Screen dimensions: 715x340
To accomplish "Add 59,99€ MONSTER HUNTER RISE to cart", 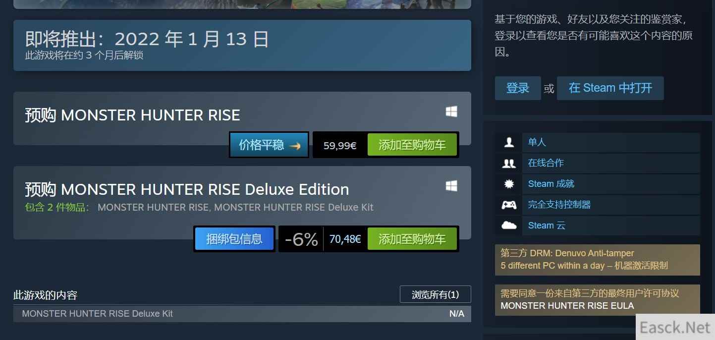I will pyautogui.click(x=412, y=145).
